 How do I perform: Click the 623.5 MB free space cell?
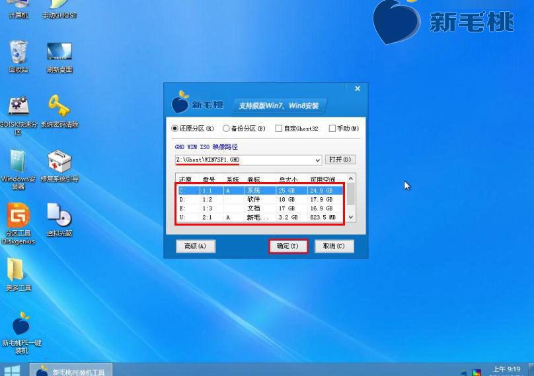pyautogui.click(x=323, y=217)
